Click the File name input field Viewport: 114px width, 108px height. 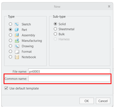[69, 71]
